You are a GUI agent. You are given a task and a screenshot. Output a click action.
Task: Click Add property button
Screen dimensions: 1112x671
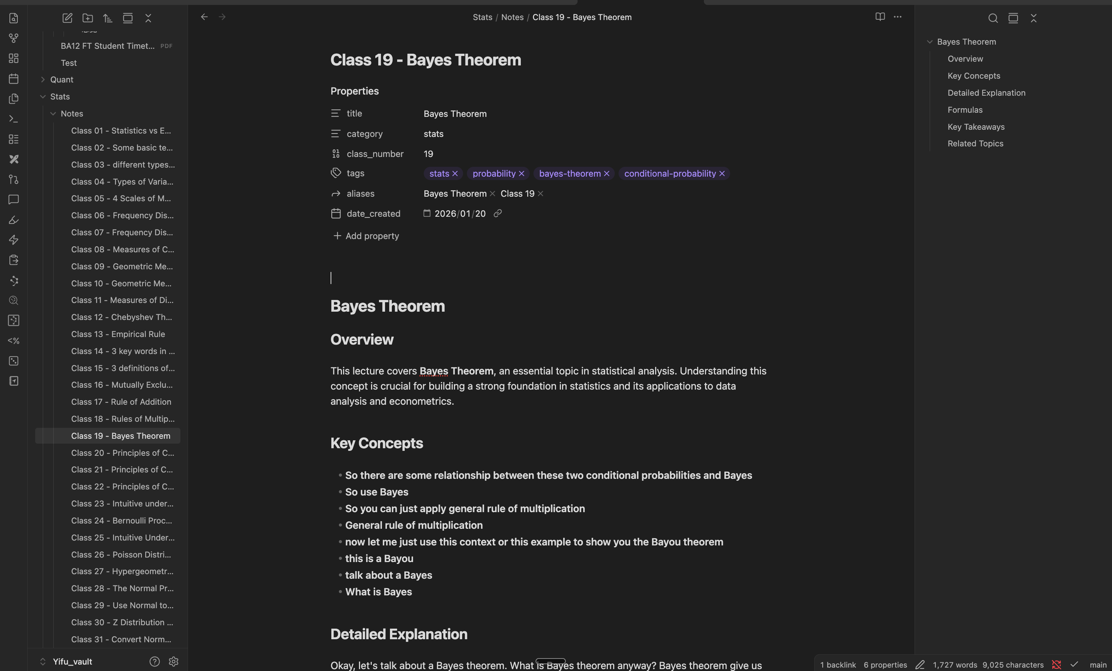coord(366,236)
